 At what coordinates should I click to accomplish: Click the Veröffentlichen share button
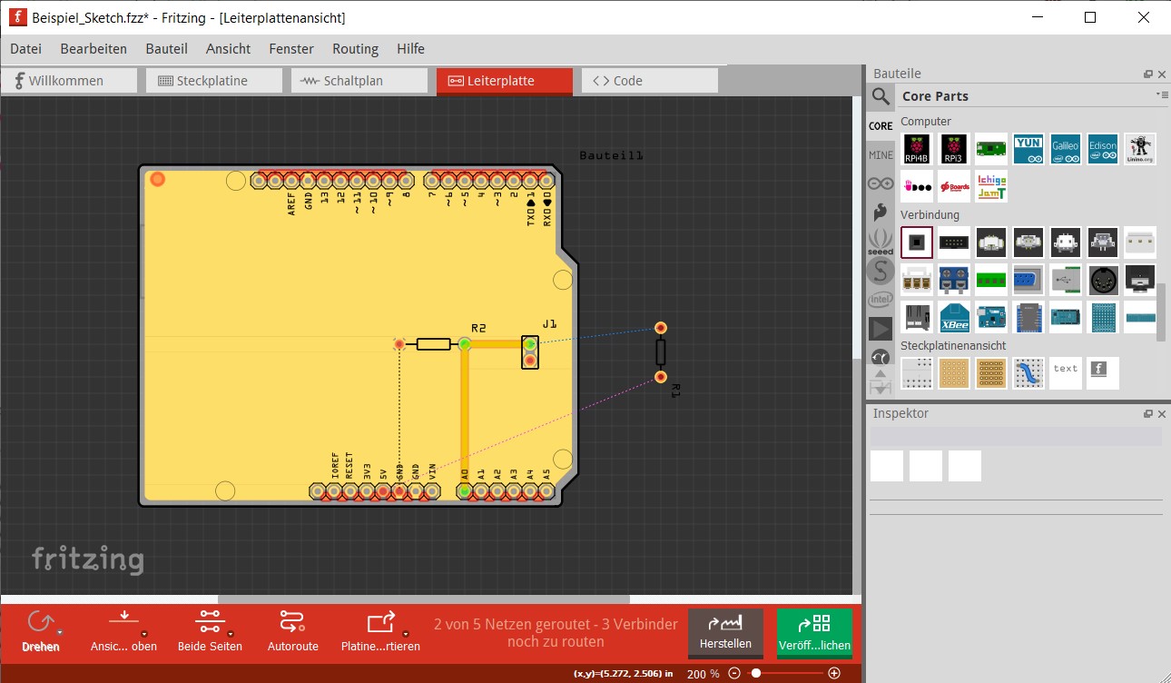pyautogui.click(x=815, y=632)
